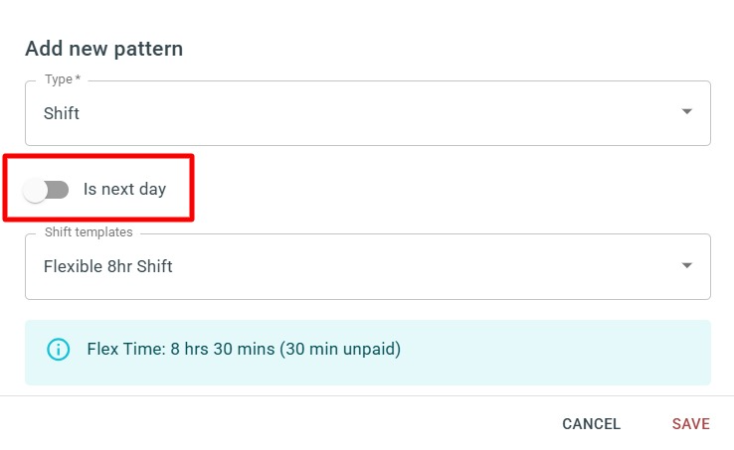734x450 pixels.
Task: Click empty area inside Shift templates field
Action: click(x=422, y=266)
